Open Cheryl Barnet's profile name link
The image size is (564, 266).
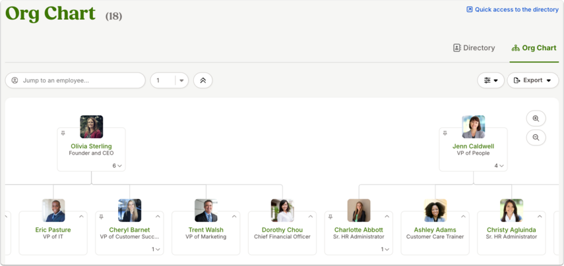(x=129, y=230)
